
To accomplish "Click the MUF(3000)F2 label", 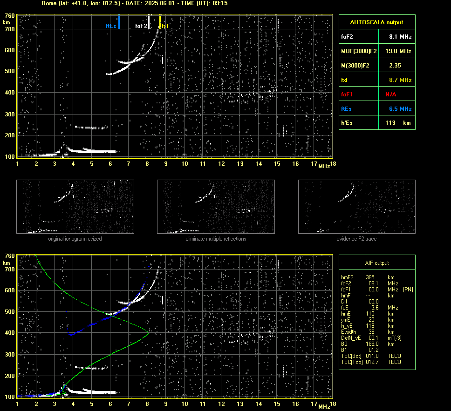I will [x=359, y=51].
